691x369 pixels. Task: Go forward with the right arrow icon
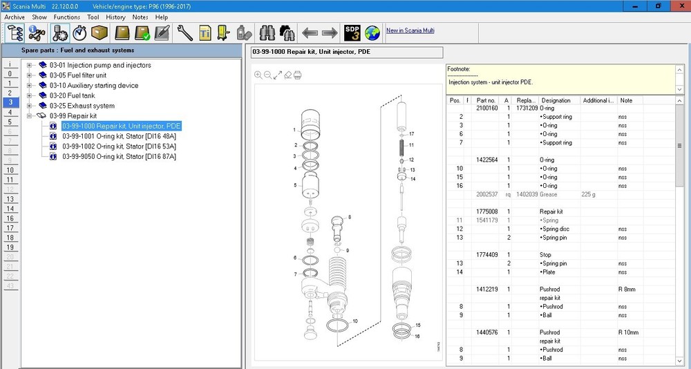[x=329, y=33]
